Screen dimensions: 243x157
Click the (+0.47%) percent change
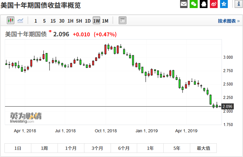(x=105, y=34)
